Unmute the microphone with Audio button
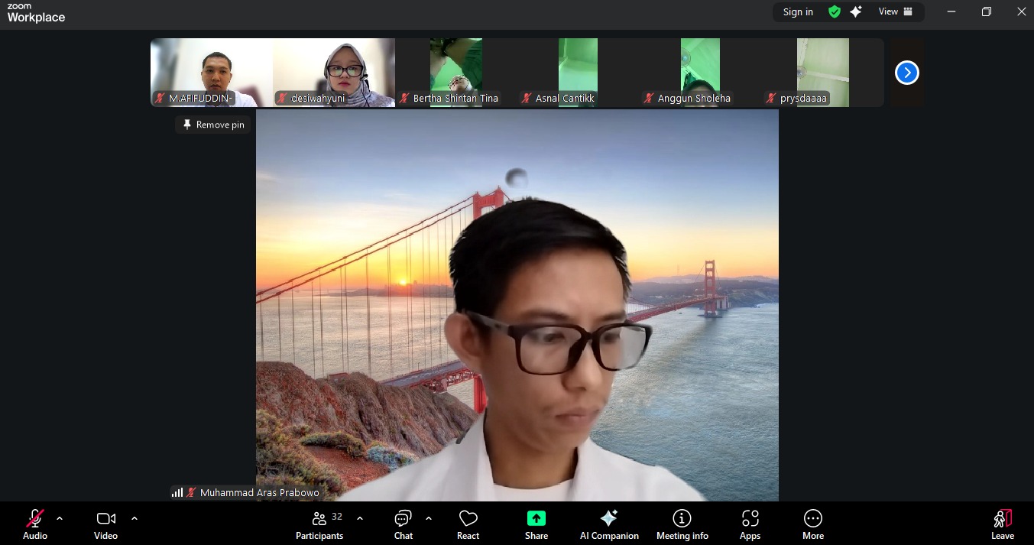The height and width of the screenshot is (545, 1034). point(35,524)
